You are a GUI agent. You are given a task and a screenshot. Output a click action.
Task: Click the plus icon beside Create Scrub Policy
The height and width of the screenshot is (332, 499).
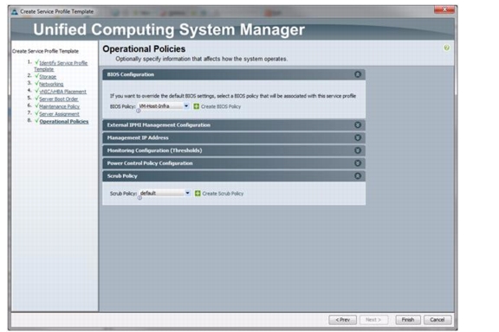198,193
